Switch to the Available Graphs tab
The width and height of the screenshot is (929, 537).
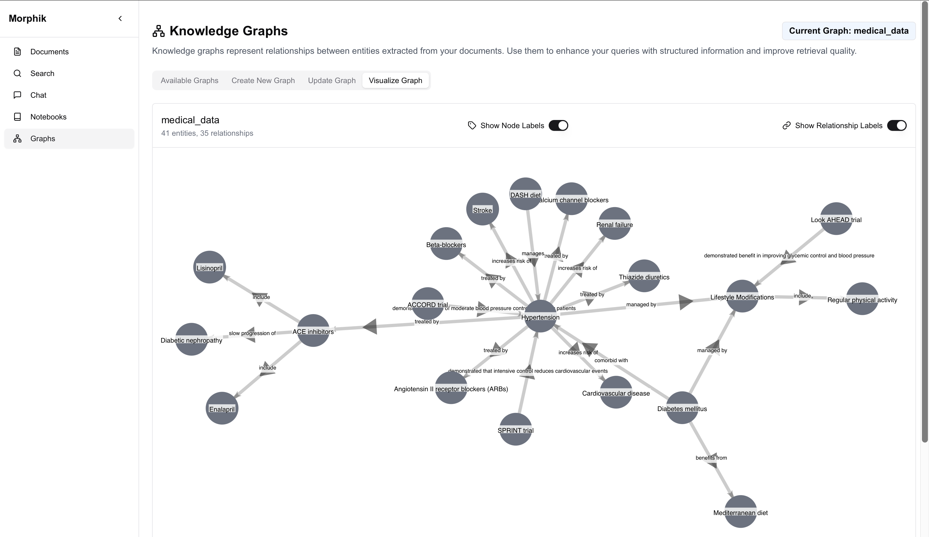tap(189, 80)
